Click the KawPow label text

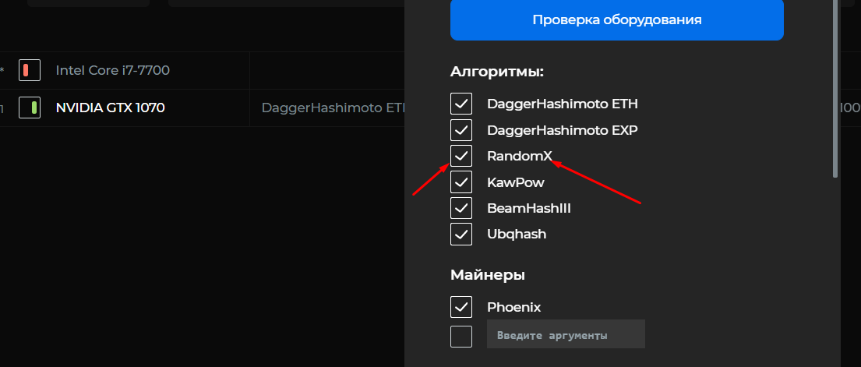click(516, 182)
